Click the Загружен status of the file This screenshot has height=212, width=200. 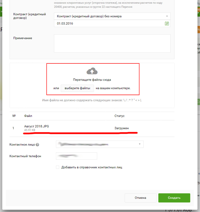pyautogui.click(x=121, y=128)
